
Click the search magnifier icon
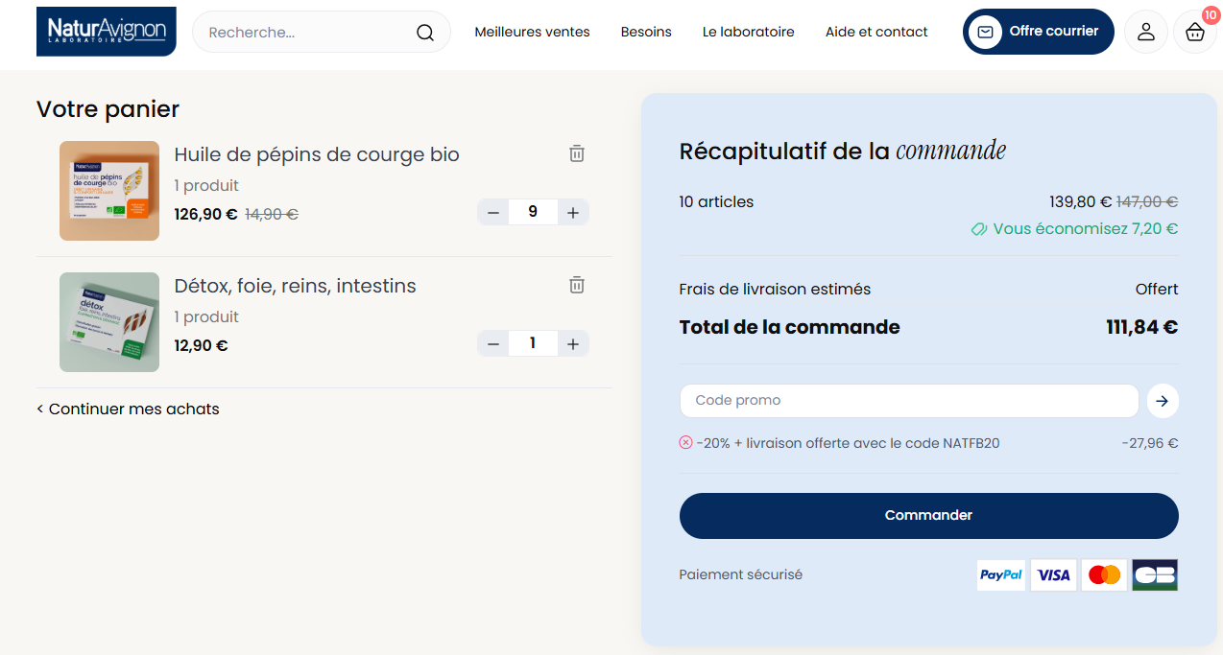(424, 32)
